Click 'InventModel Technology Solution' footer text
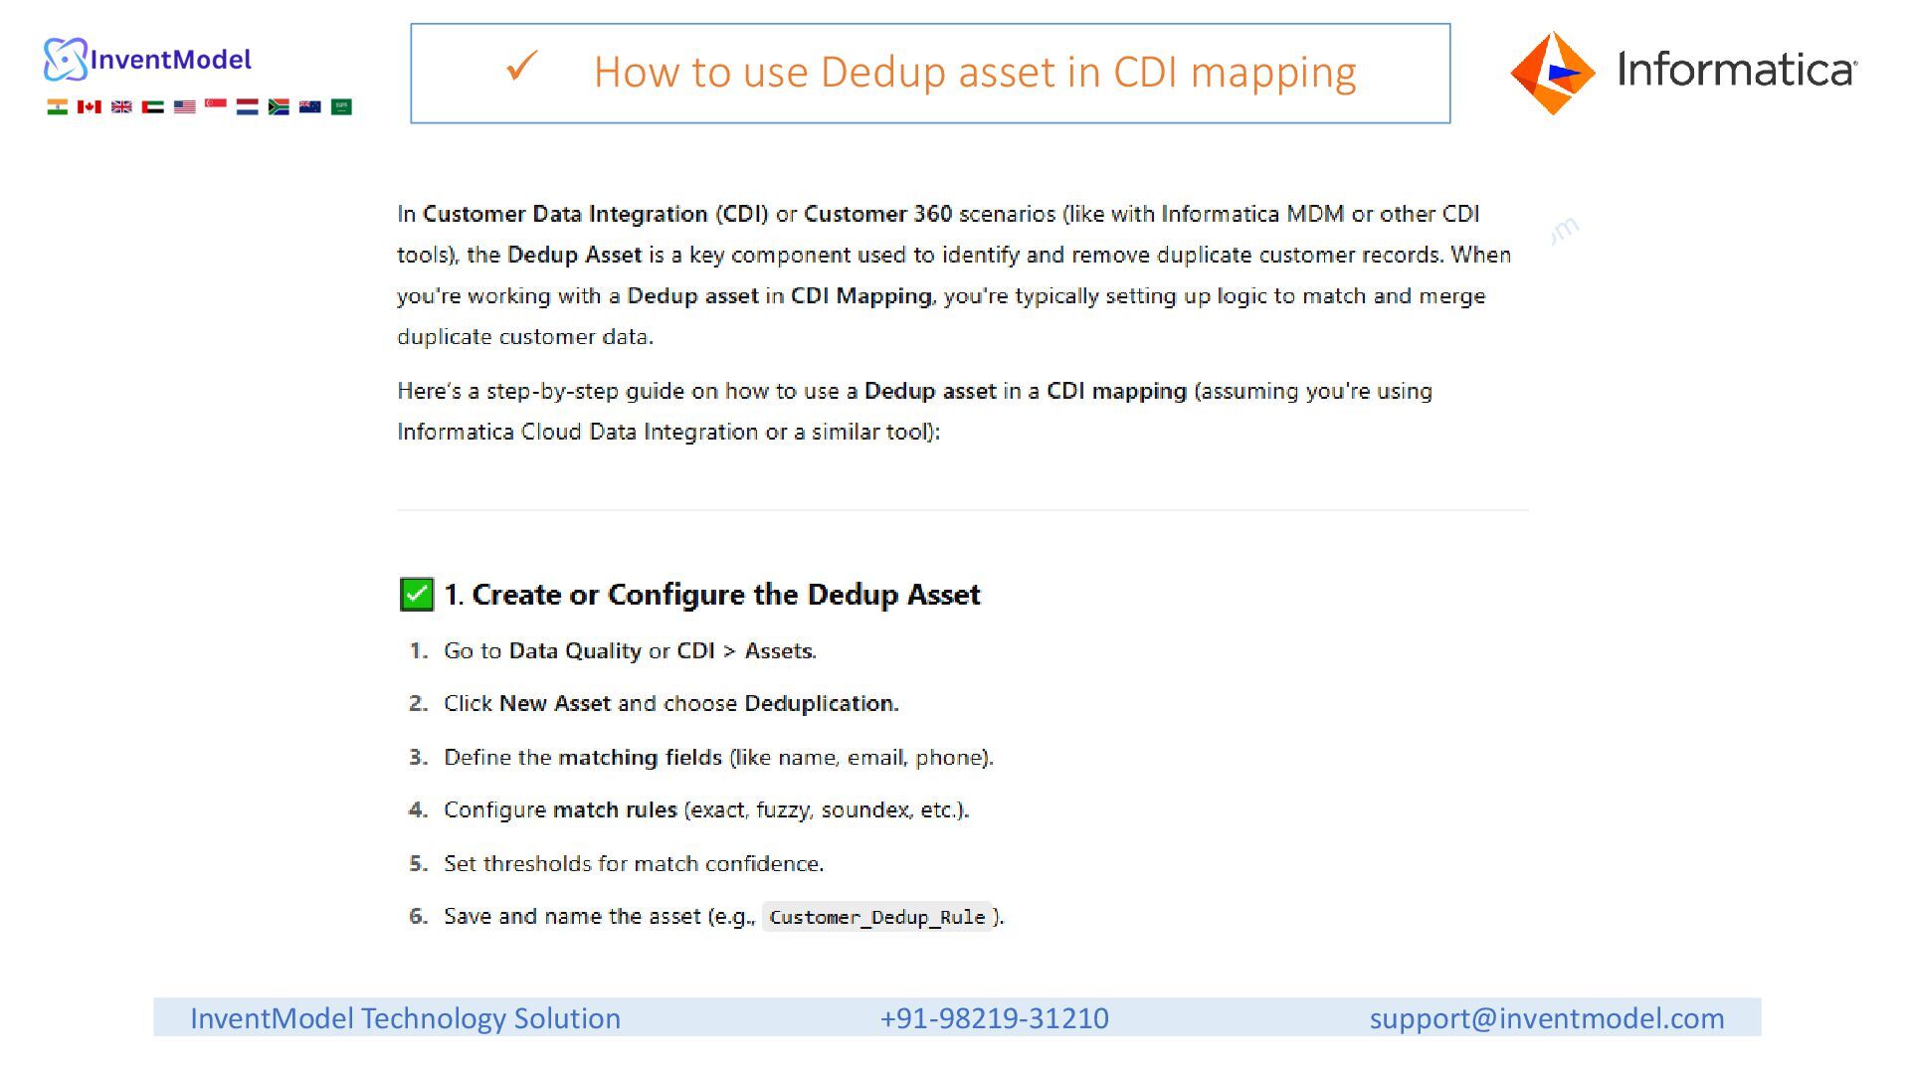Image resolution: width=1910 pixels, height=1074 pixels. [x=405, y=1018]
